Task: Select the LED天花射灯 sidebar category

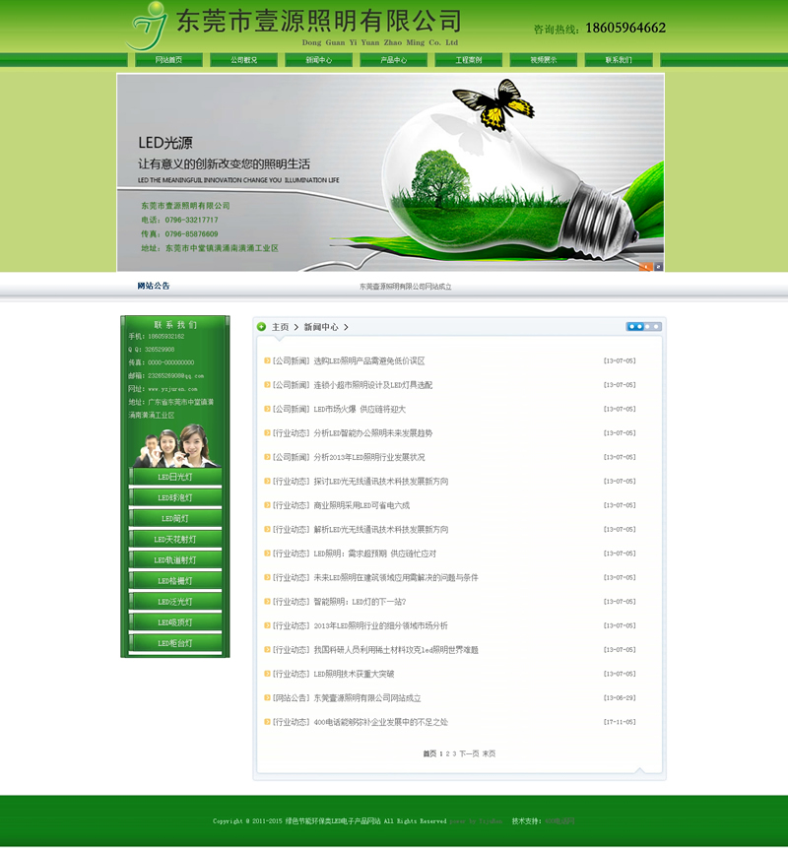Action: pyautogui.click(x=175, y=540)
